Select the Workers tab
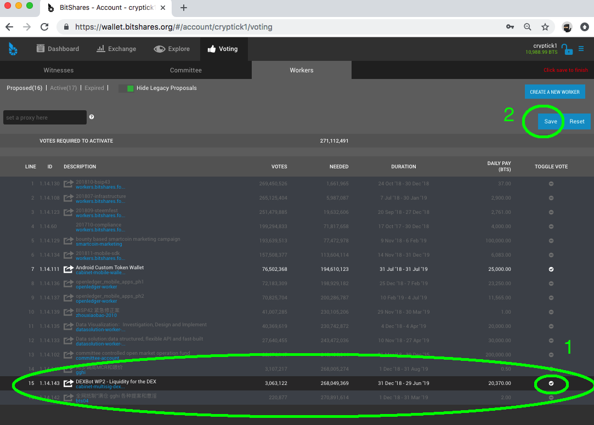 (302, 70)
